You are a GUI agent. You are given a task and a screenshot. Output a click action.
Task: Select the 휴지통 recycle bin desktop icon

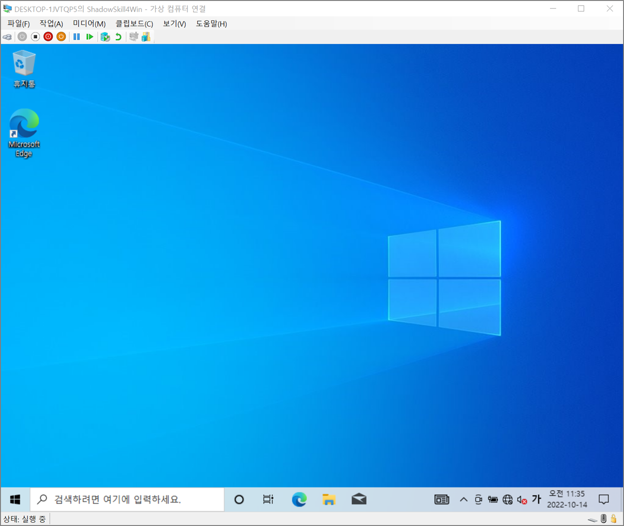[x=24, y=69]
